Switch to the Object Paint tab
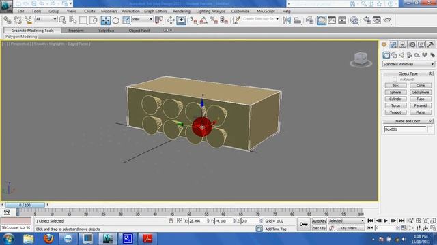Image resolution: width=437 pixels, height=245 pixels. click(x=139, y=31)
